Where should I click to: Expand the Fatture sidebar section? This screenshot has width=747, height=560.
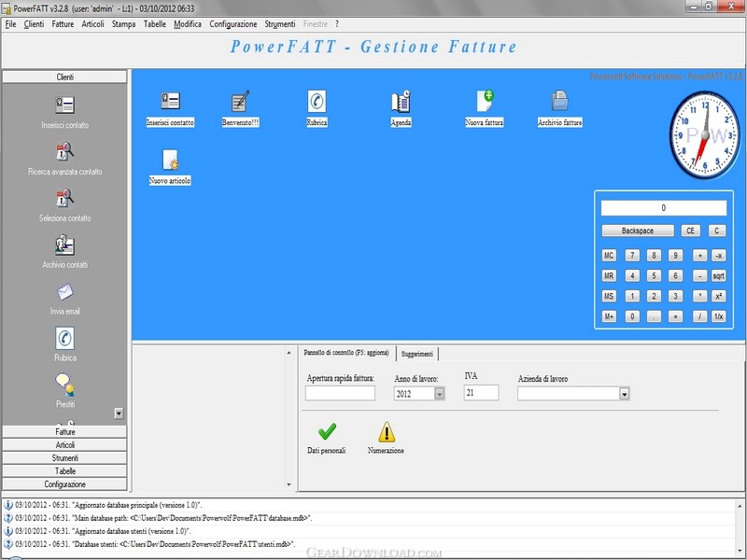click(64, 432)
